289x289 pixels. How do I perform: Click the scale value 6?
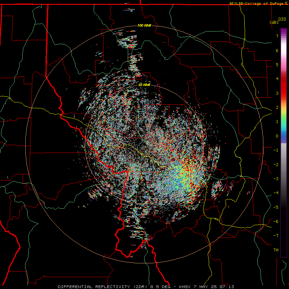pyautogui.click(x=277, y=50)
